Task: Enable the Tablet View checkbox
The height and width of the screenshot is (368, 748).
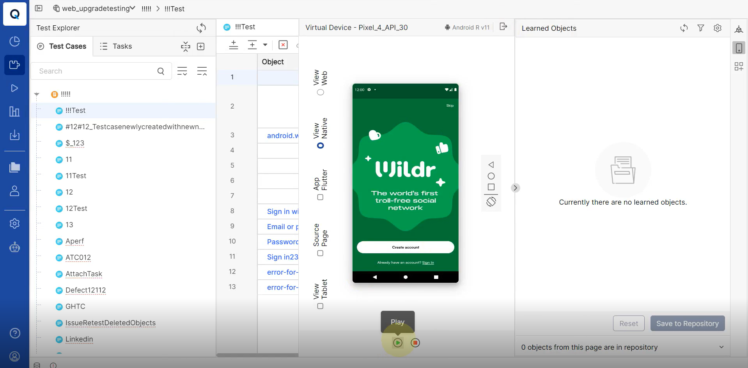Action: pos(320,306)
